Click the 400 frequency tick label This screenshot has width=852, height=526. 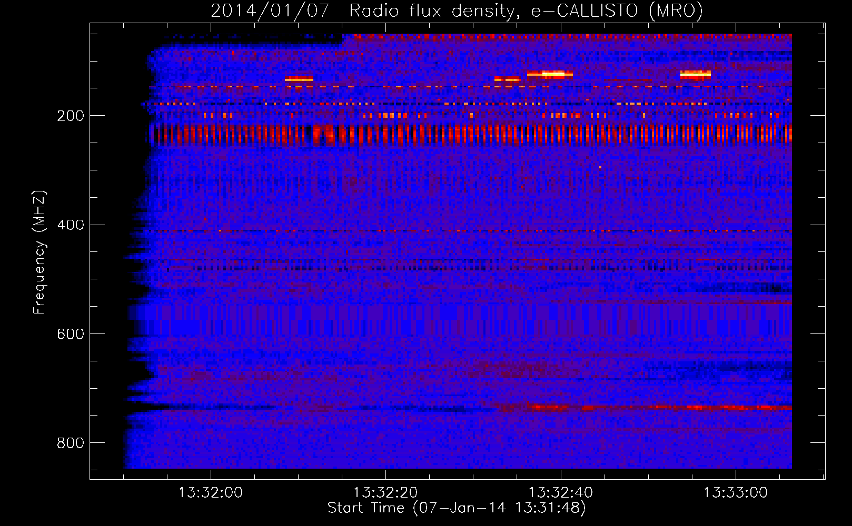[71, 225]
